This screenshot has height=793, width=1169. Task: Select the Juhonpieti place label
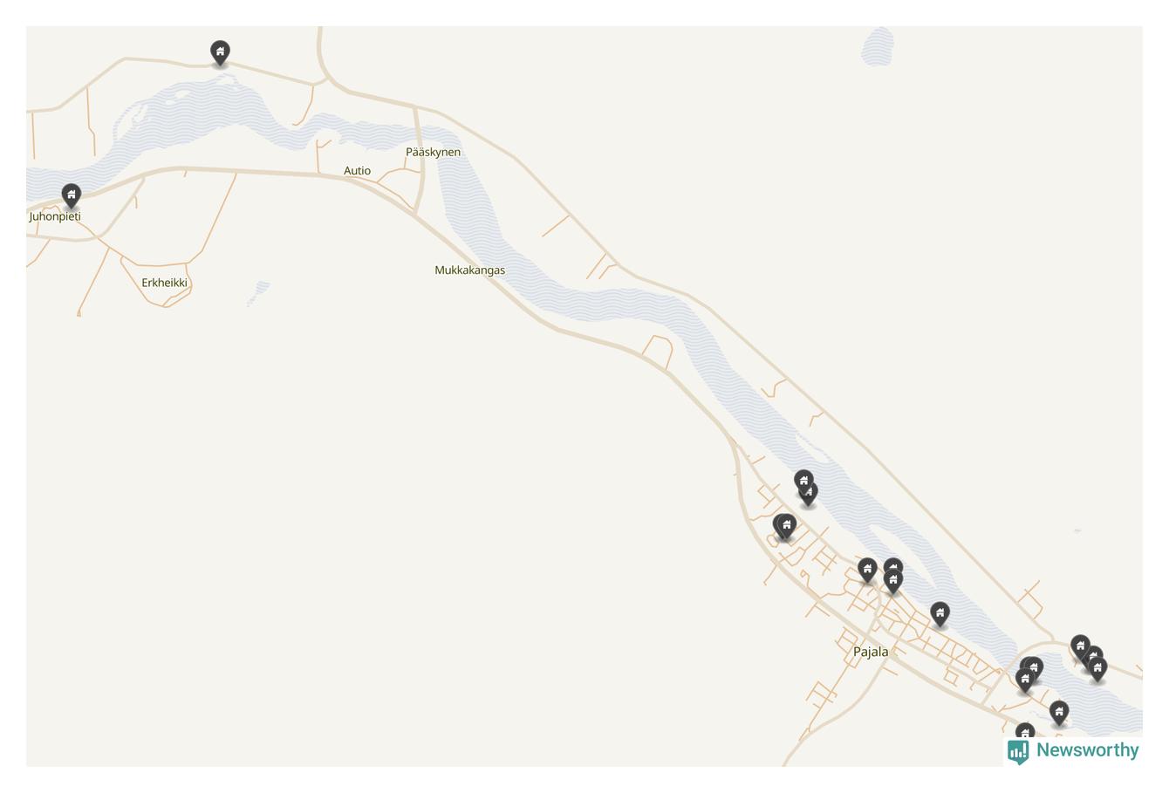click(x=55, y=216)
